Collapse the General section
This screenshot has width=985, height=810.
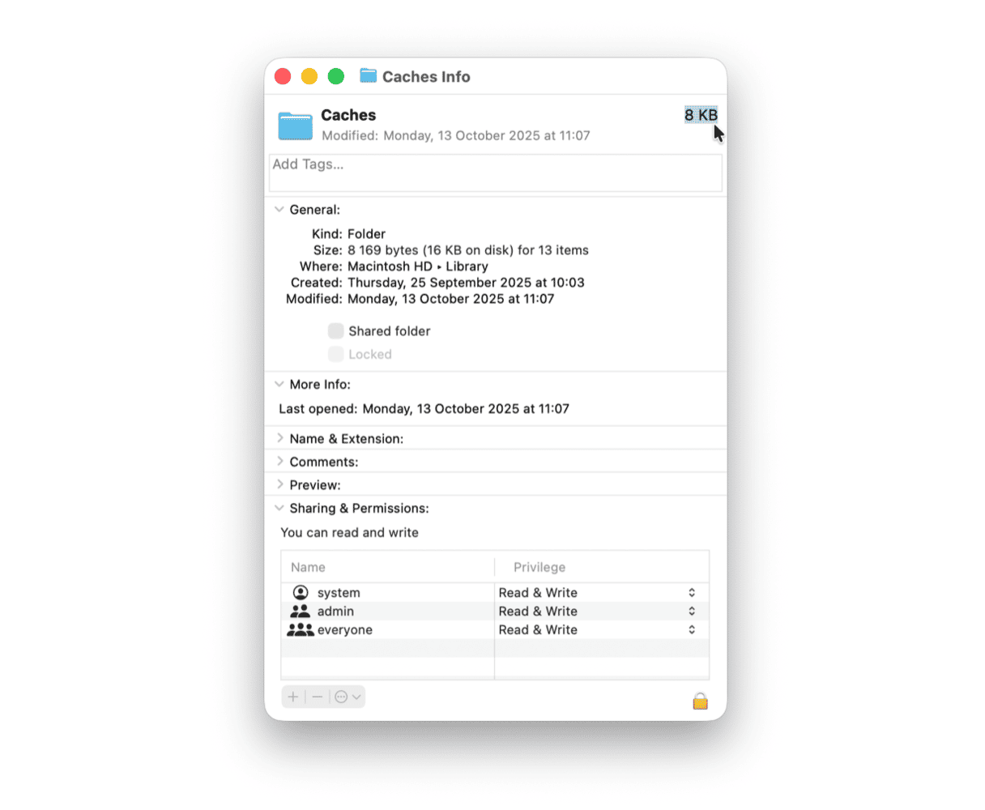[x=279, y=210]
